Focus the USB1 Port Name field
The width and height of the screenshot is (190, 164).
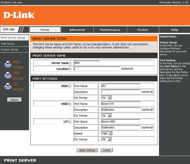click(x=121, y=86)
